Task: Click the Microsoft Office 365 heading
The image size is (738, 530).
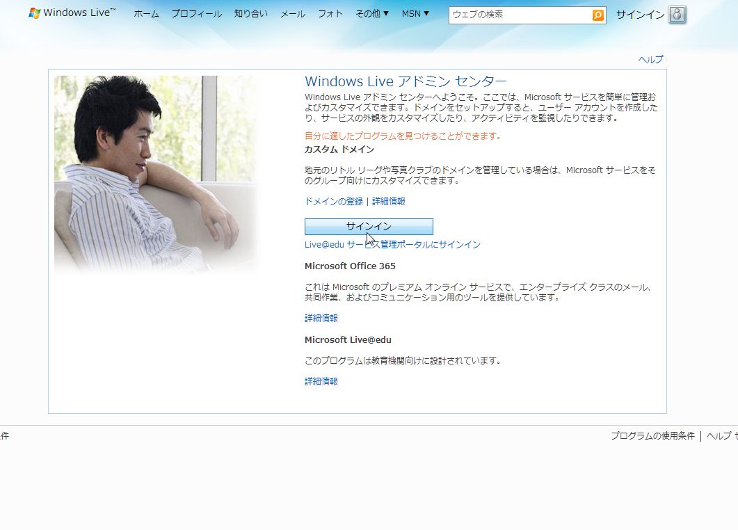Action: coord(350,266)
